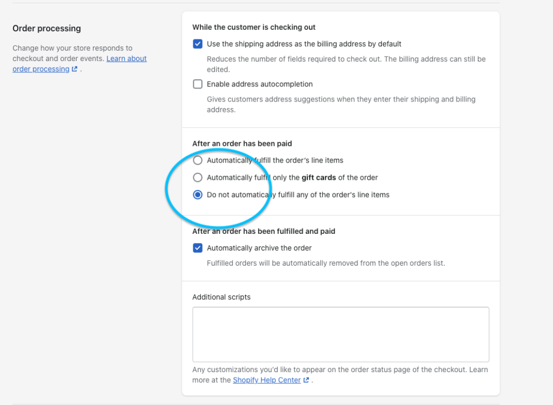Untick the Automatically archive the order checkbox
Screen dimensions: 553x405
point(198,248)
